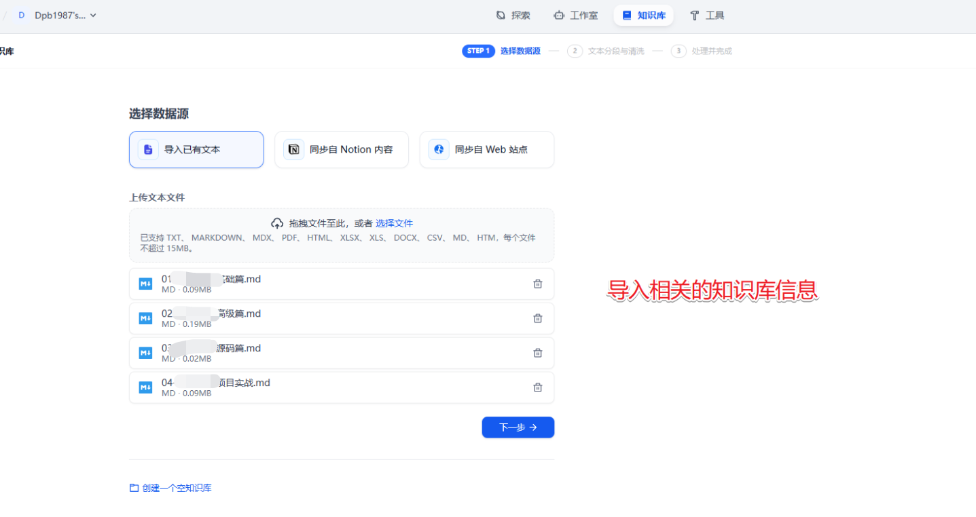Click the 下一步 button
This screenshot has width=976, height=517.
[518, 427]
